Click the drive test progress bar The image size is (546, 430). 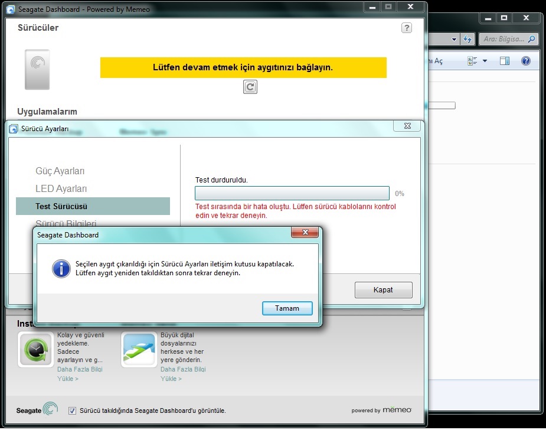coord(292,193)
